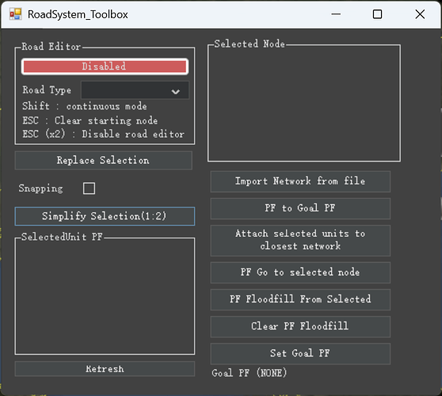Click the 'ESC : Clear starting node' text
442x396 pixels.
(x=90, y=120)
